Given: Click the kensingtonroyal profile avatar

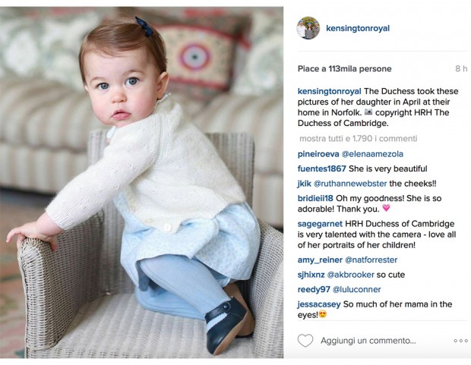Looking at the screenshot, I should click(308, 28).
